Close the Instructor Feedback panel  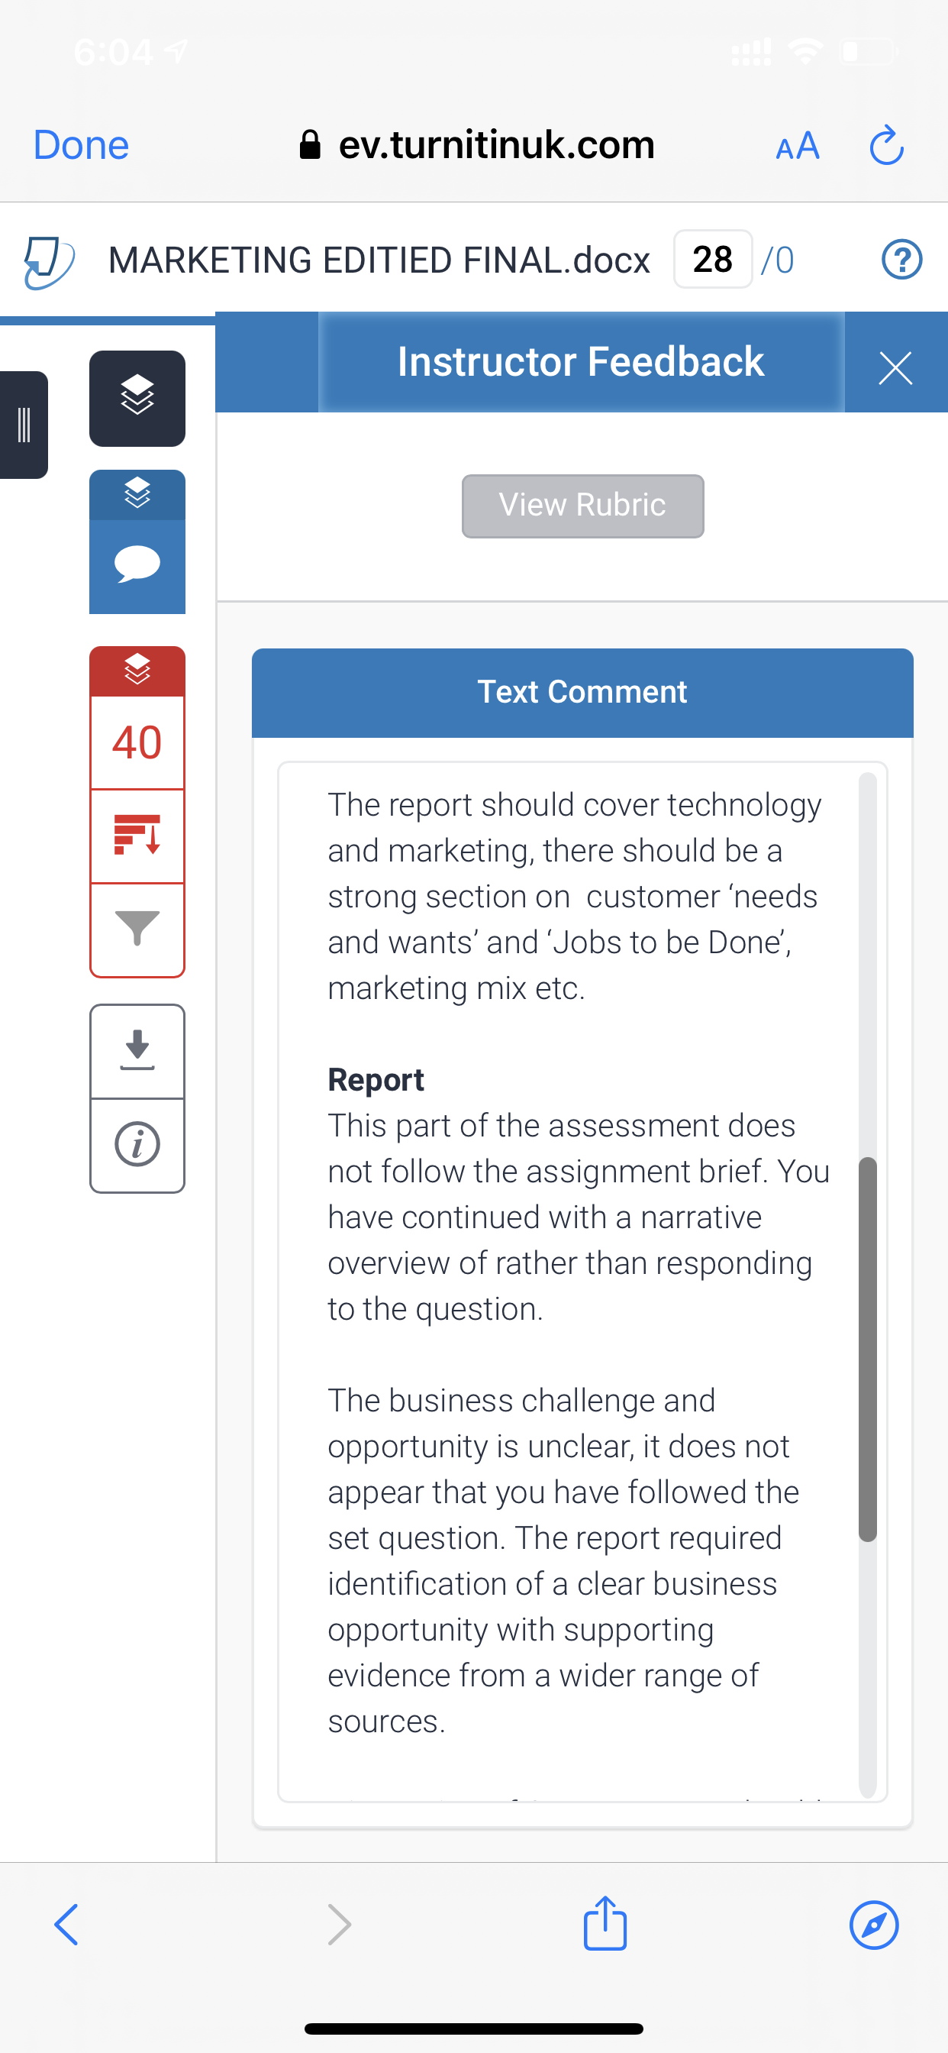click(x=895, y=367)
